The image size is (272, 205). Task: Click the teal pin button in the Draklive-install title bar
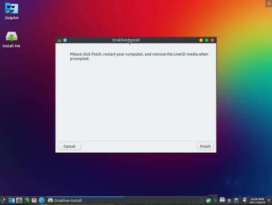point(65,40)
